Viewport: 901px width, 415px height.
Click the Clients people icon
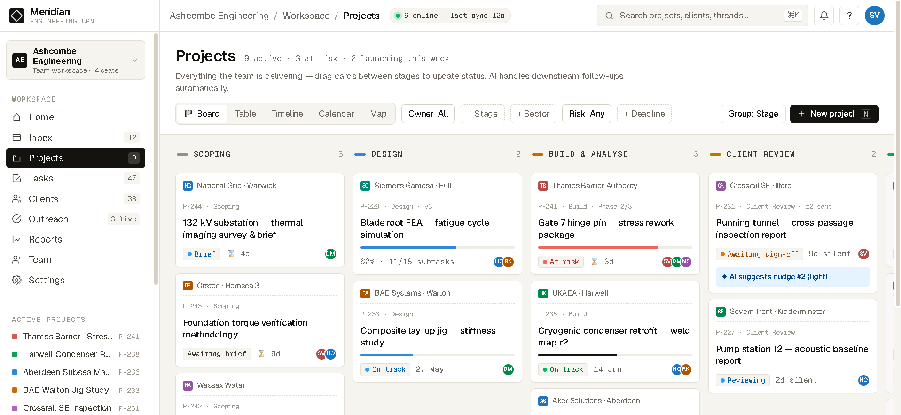point(17,199)
